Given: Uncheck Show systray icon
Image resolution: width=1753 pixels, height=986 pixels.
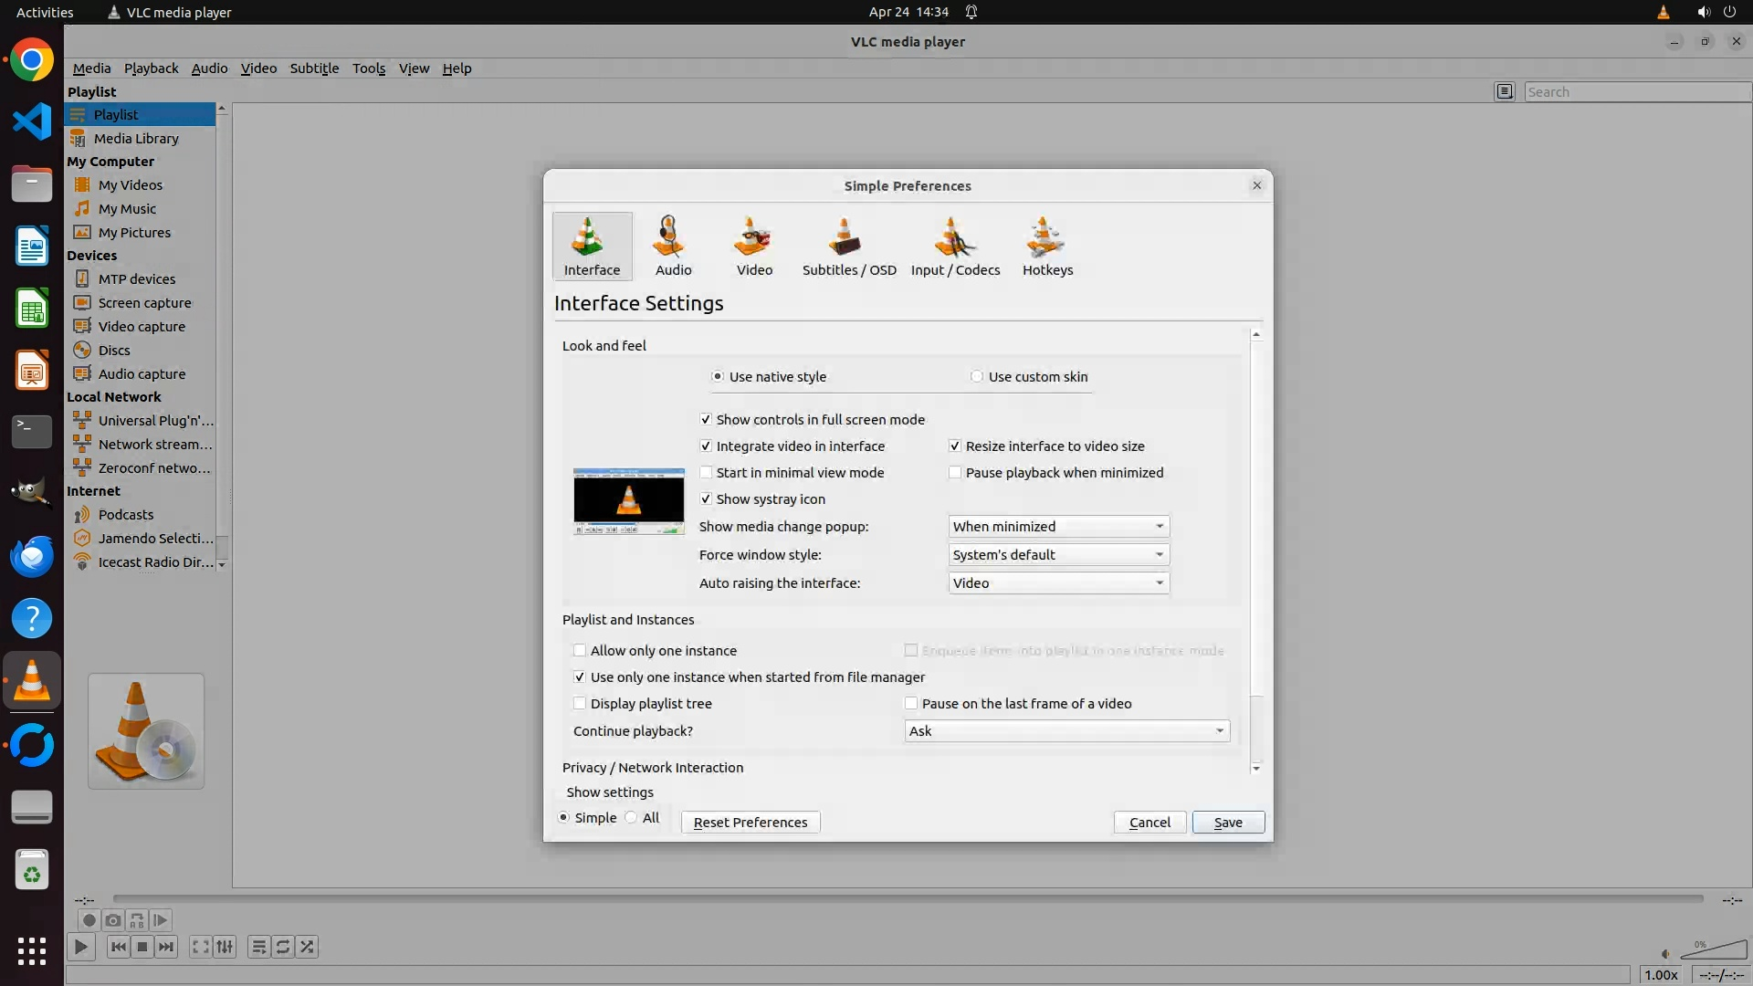Looking at the screenshot, I should pos(706,499).
